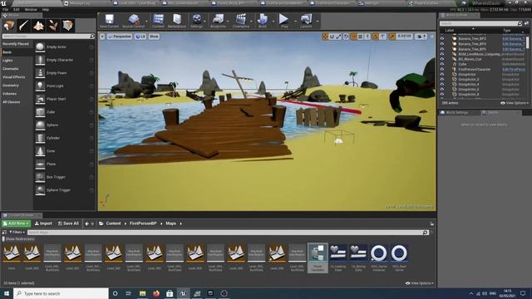
Task: Open the Content browser toolbar icon
Action: point(158,19)
